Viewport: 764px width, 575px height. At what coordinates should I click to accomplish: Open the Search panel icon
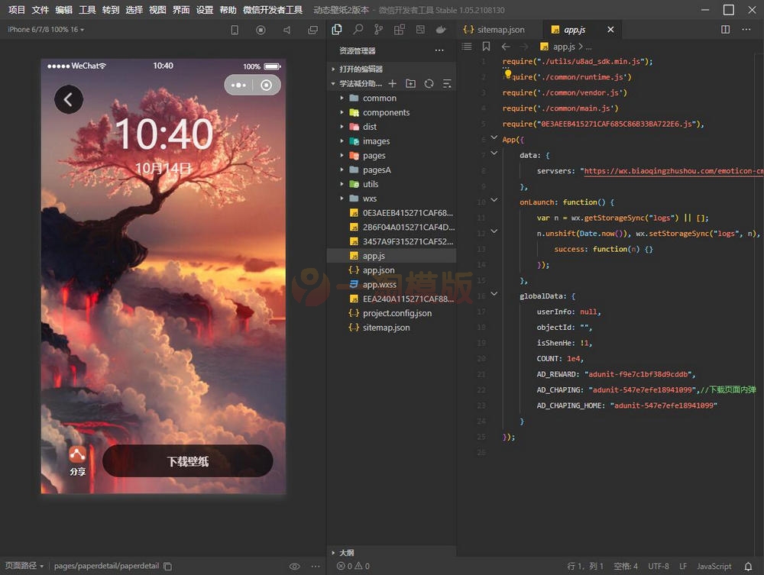[x=358, y=30]
